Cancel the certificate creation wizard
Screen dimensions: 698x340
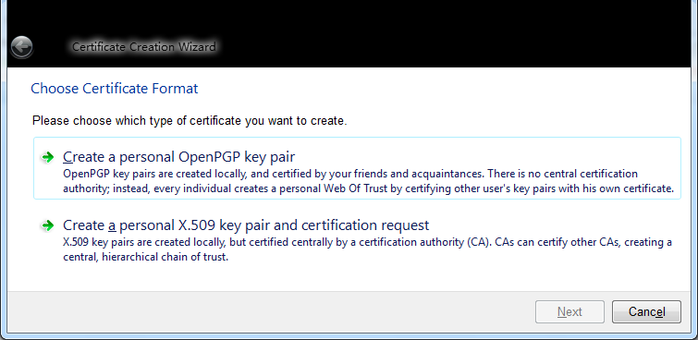(x=646, y=312)
